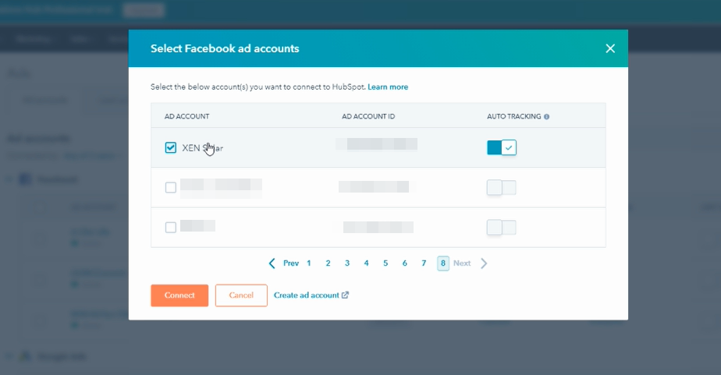Click the Prev pagination link
This screenshot has width=721, height=375.
[291, 264]
